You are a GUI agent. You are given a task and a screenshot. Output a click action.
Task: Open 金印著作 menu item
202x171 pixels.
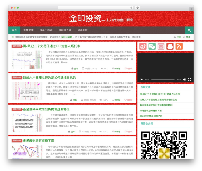point(82,30)
